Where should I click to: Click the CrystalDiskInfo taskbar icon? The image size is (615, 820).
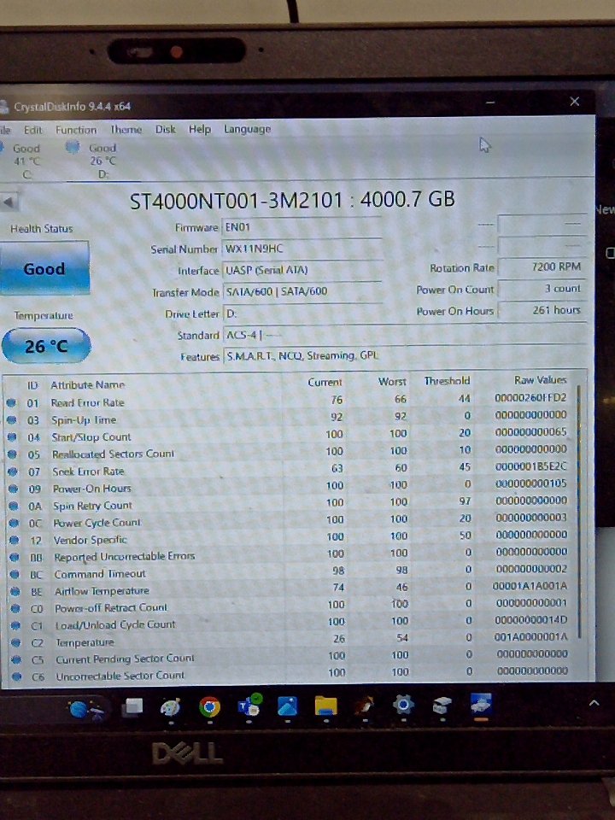pos(481,704)
